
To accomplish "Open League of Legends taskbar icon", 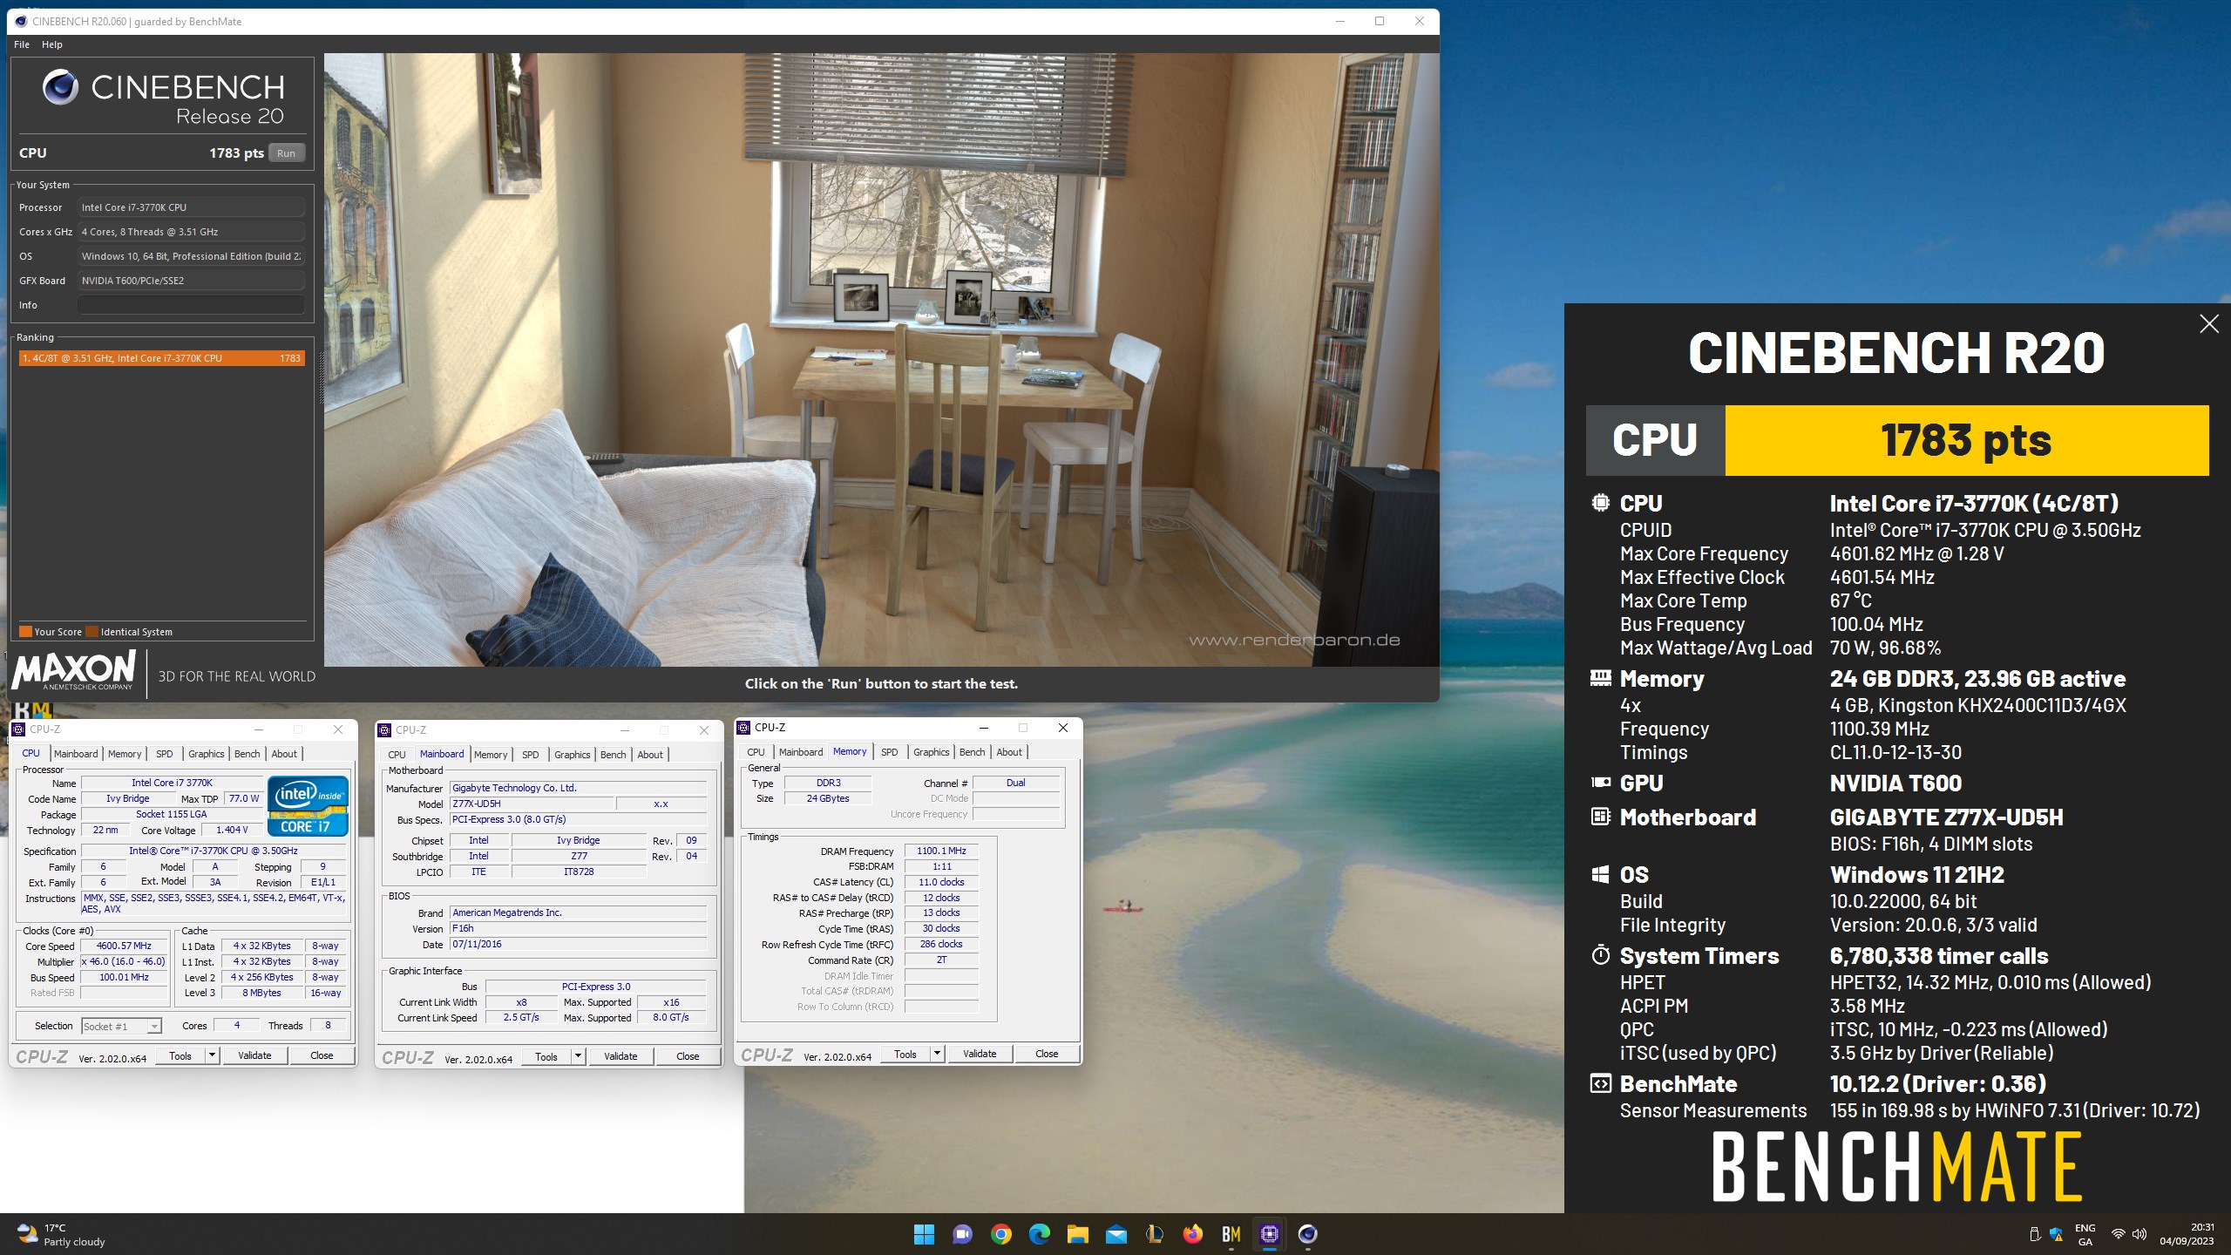I will coord(1154,1233).
